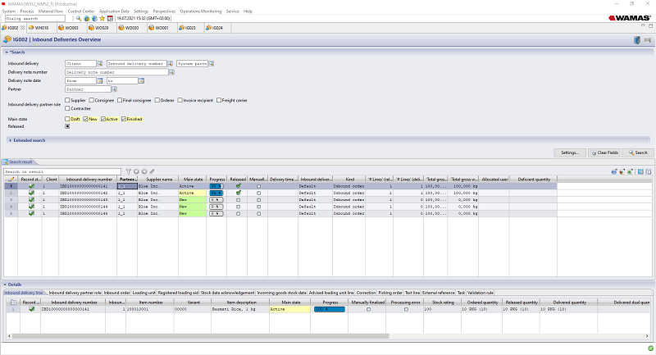Toggle the Released tri-state checkbox
Viewport: 656px width, 355px height.
[x=67, y=126]
